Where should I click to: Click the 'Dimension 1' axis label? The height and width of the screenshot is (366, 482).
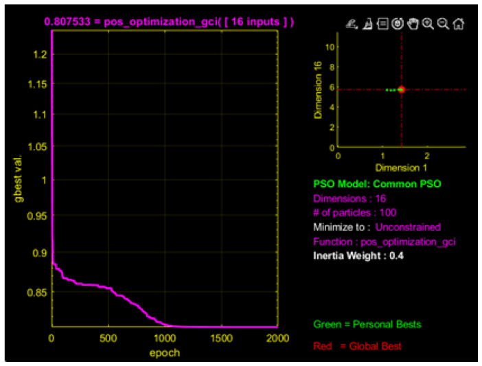(x=401, y=168)
